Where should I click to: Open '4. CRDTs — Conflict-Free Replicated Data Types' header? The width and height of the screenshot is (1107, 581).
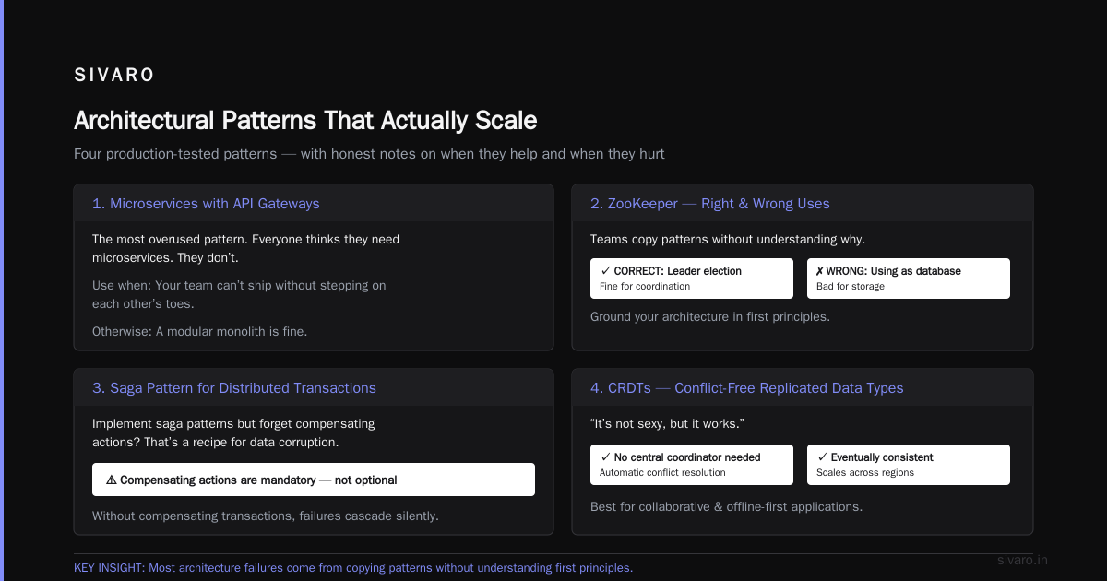(803, 387)
